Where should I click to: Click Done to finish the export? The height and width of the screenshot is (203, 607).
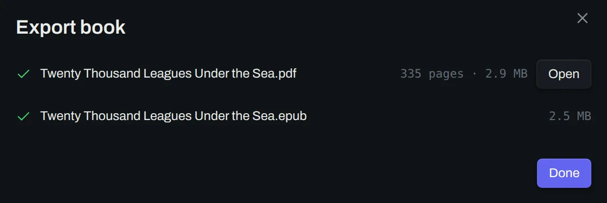pyautogui.click(x=564, y=173)
